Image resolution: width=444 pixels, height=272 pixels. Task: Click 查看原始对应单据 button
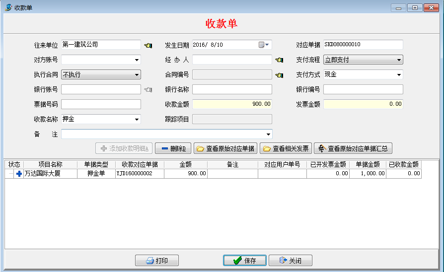click(225, 148)
